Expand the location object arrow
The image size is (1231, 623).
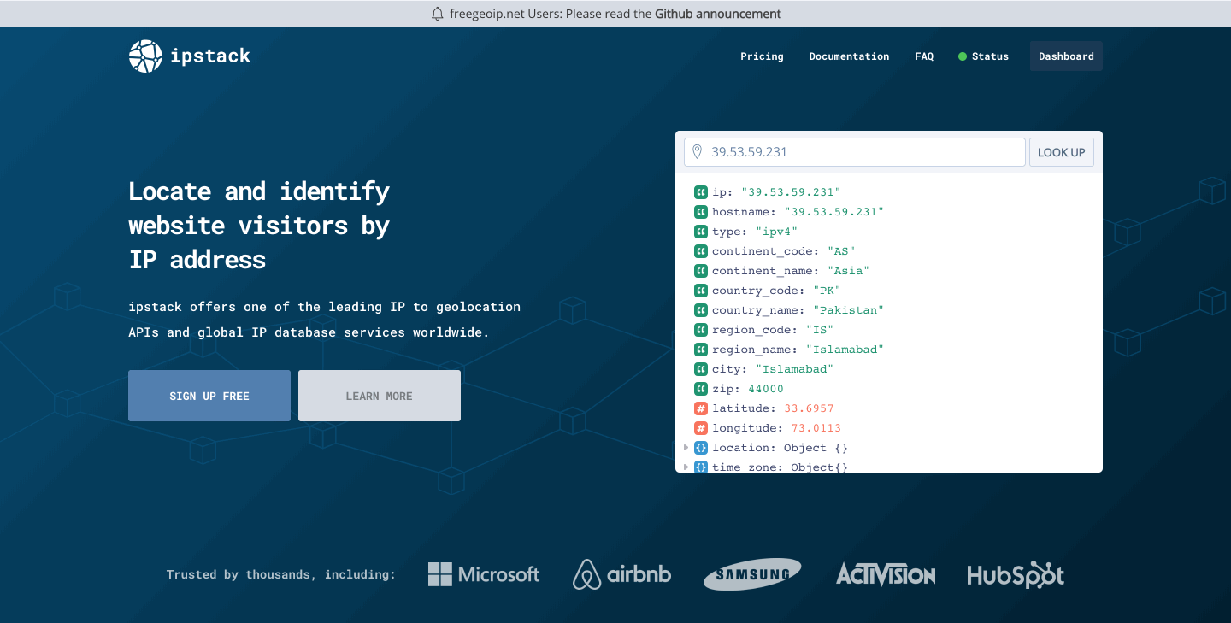coord(686,448)
